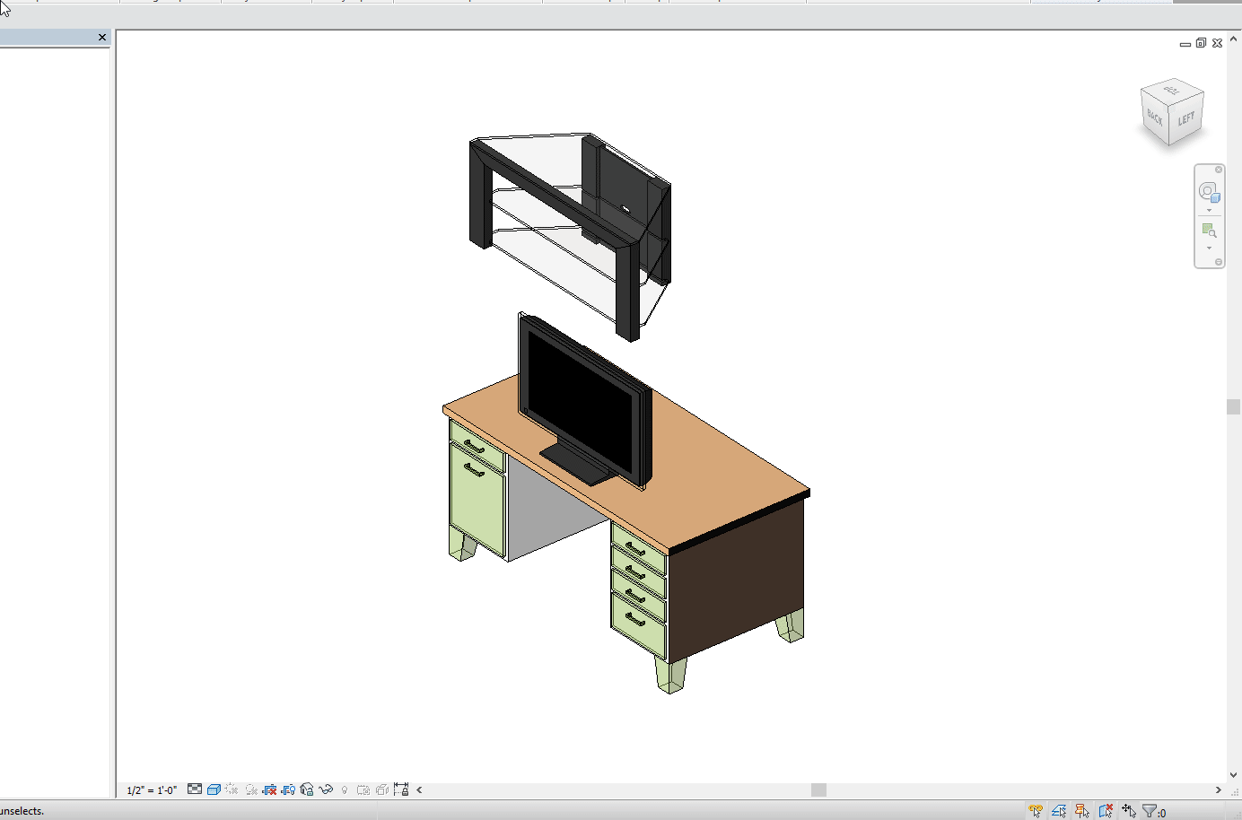
Task: Close the left side panel
Action: 102,37
